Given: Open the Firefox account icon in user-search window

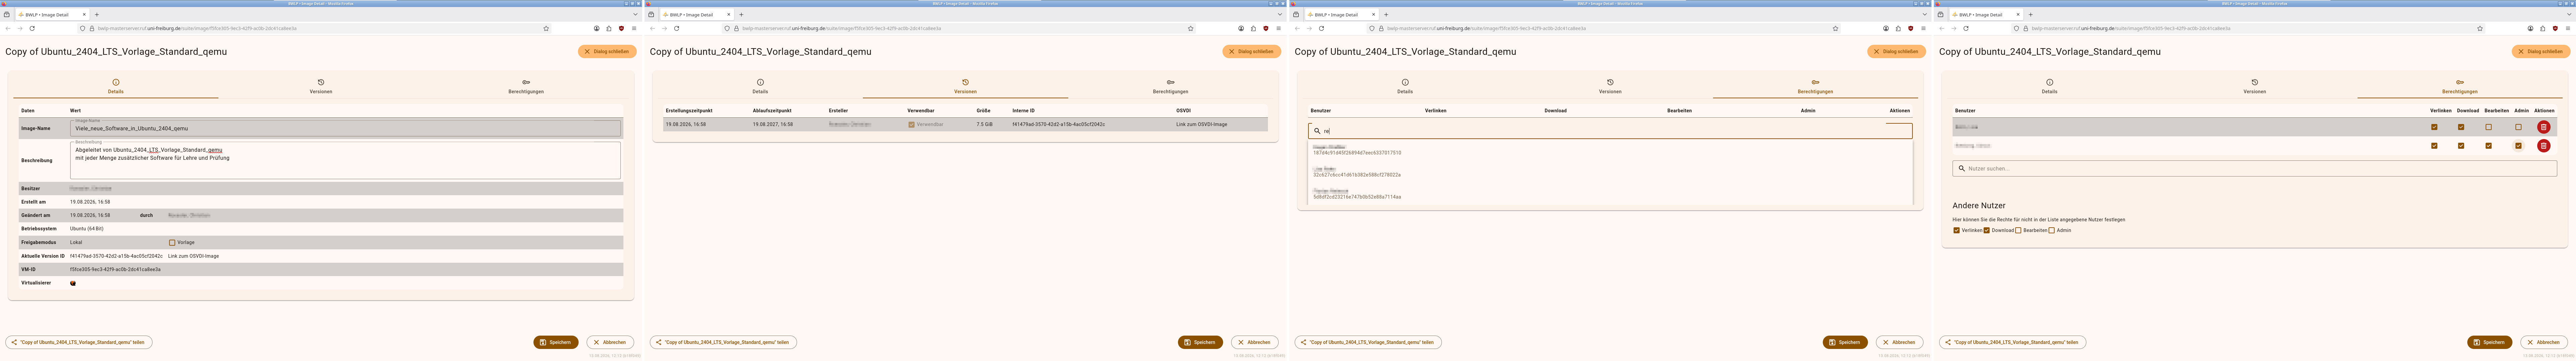Looking at the screenshot, I should pos(1886,28).
